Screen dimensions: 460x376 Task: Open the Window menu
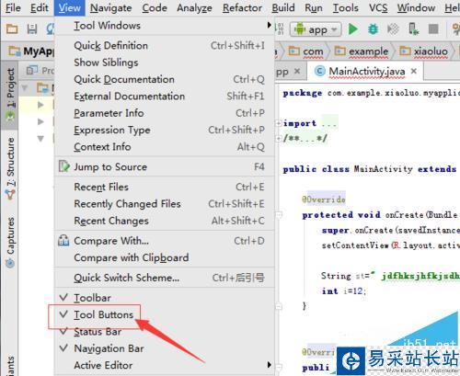(x=416, y=7)
